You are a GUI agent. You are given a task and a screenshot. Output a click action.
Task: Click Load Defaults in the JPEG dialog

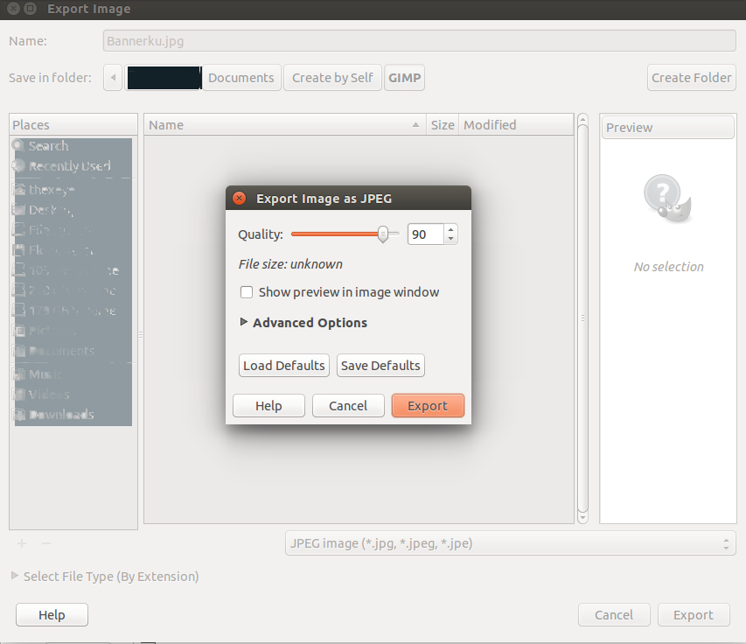283,365
